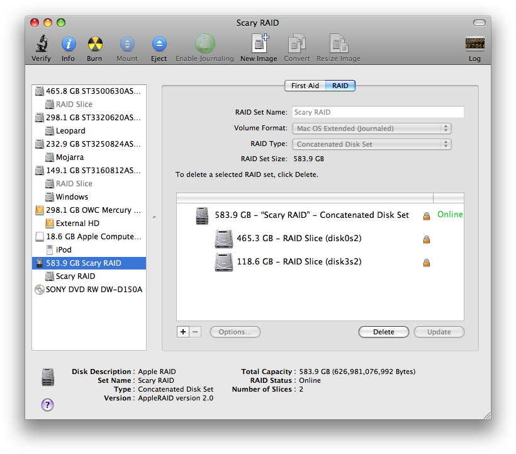The height and width of the screenshot is (454, 516).
Task: Click the Delete button
Action: coord(384,332)
